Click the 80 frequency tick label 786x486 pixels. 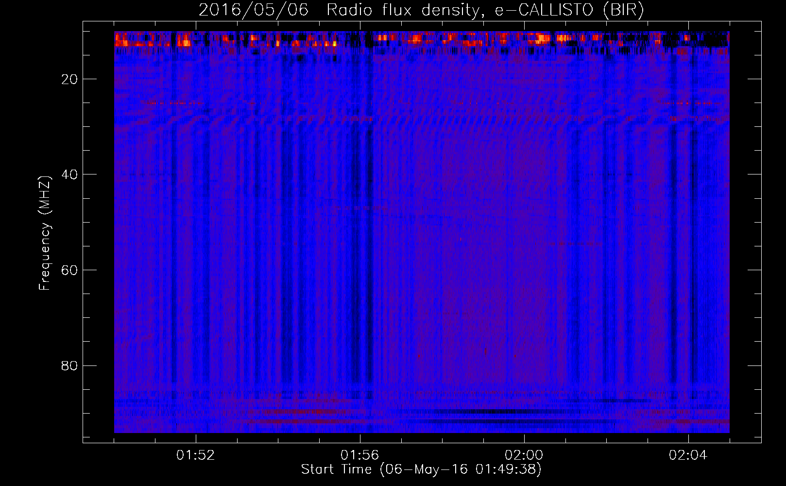69,365
